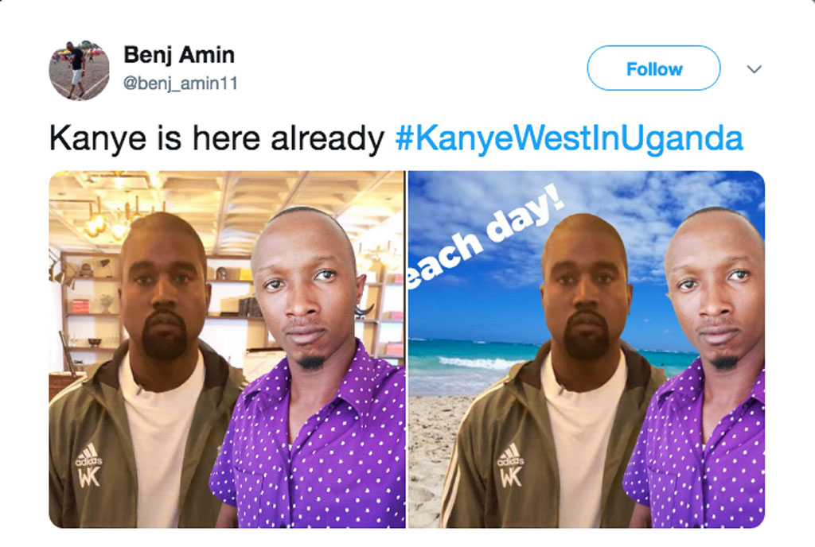Click the adidas logo on the left photo jacket
Screen dimensions: 815x547
coord(89,465)
